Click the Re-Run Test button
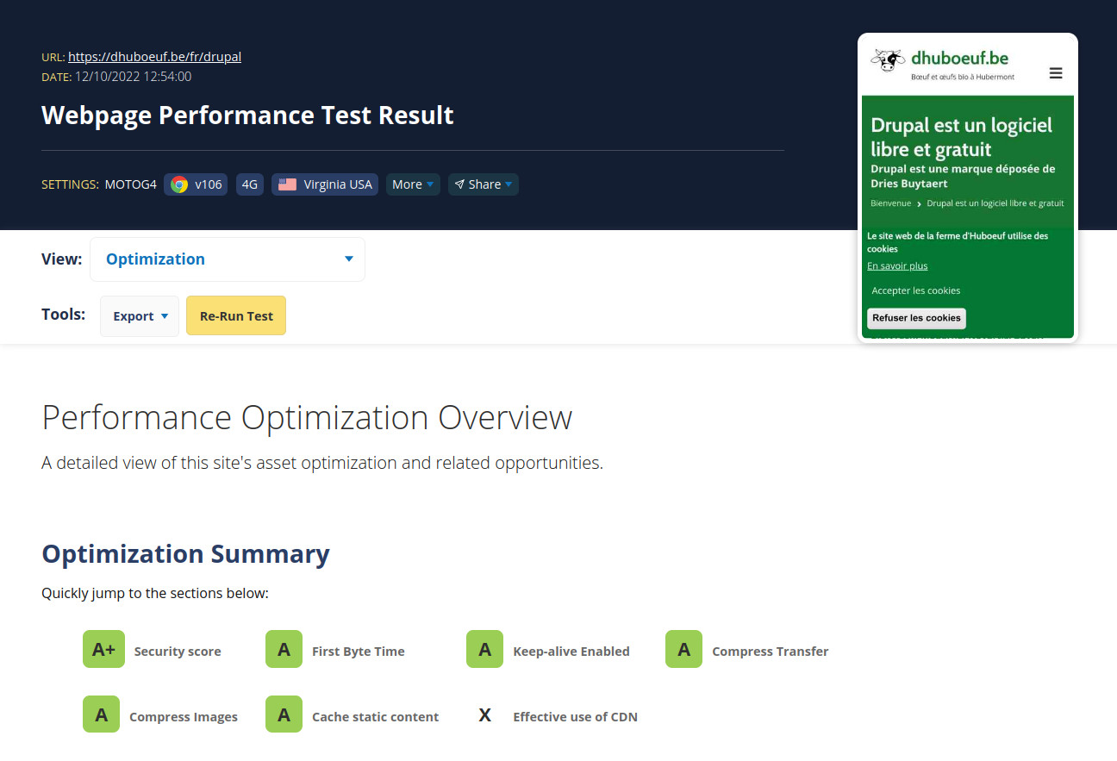The width and height of the screenshot is (1117, 761). tap(235, 315)
